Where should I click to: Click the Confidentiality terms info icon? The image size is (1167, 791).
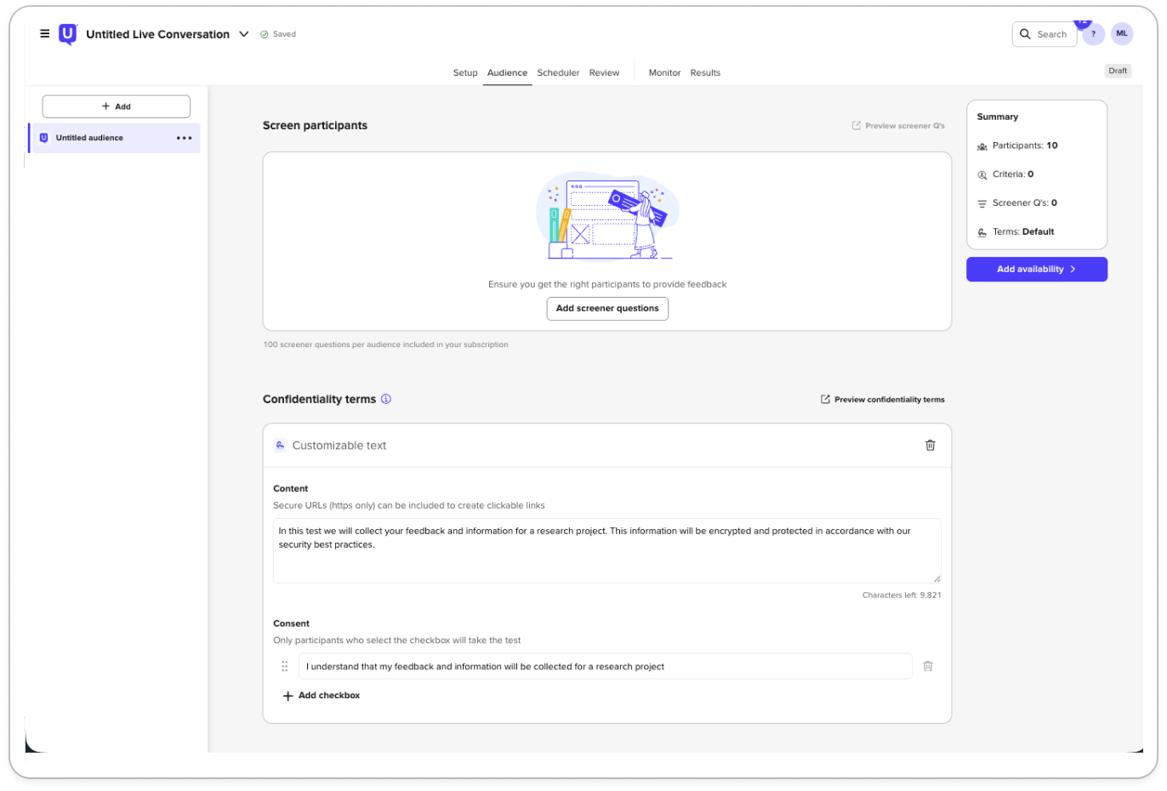click(x=386, y=399)
